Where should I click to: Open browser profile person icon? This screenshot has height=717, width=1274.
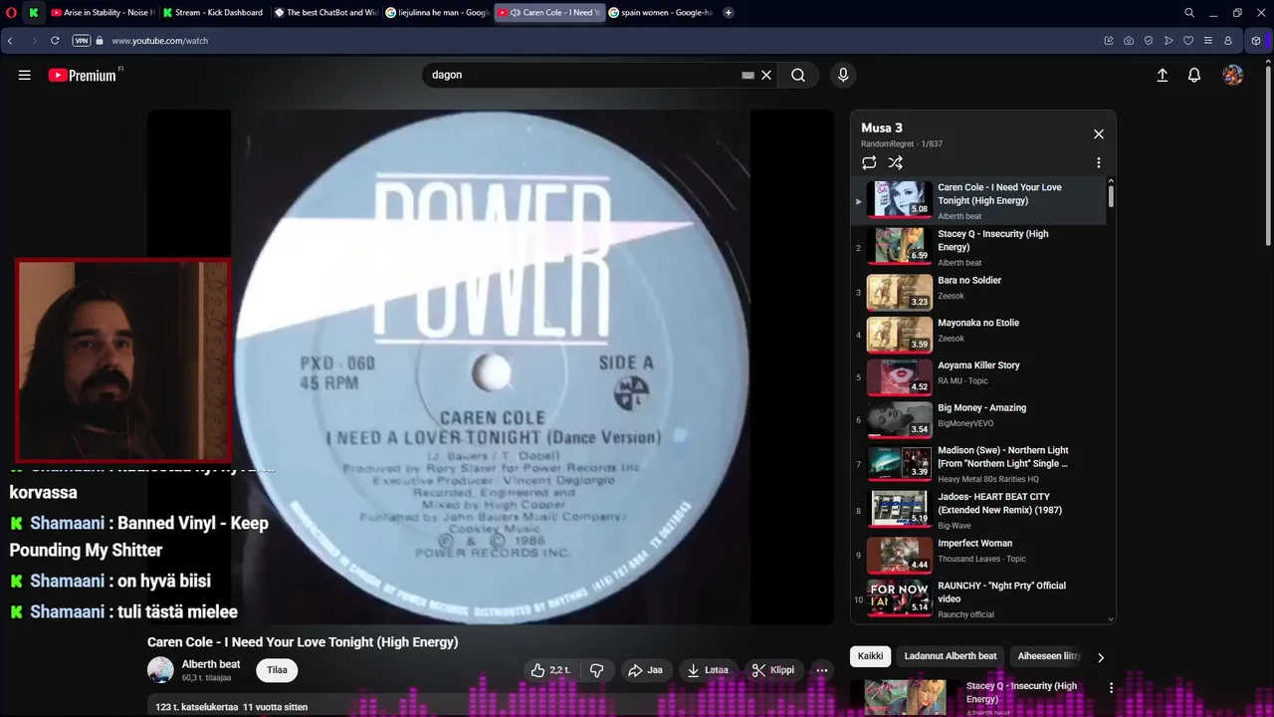point(1228,41)
